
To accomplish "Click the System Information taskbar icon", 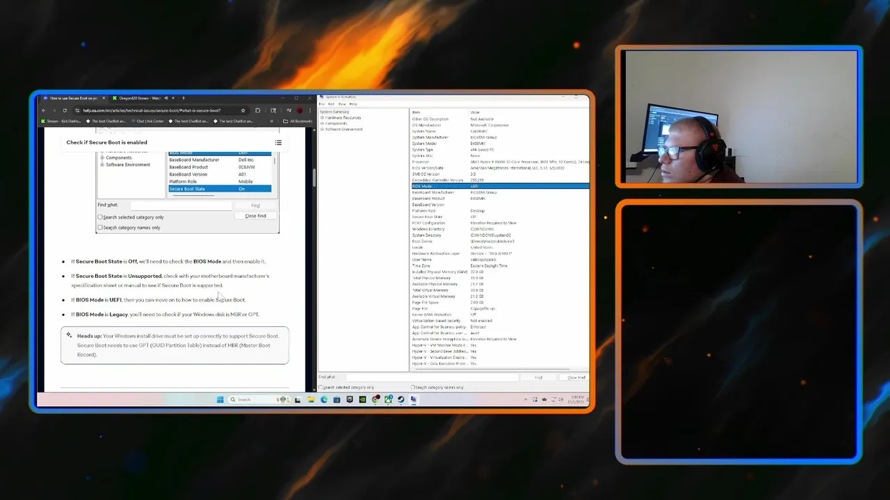I will click(x=414, y=399).
